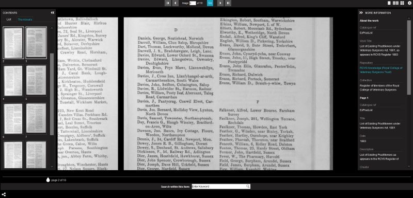
Task: Click the Go button
Action: click(210, 3)
